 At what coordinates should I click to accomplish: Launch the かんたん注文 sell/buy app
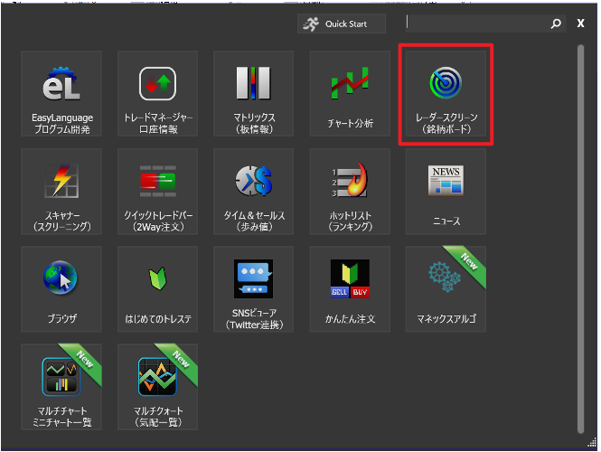coord(350,289)
